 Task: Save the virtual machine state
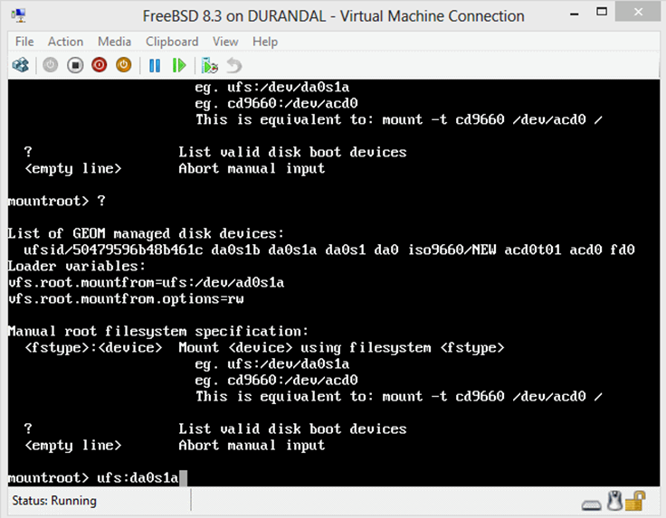(x=124, y=65)
